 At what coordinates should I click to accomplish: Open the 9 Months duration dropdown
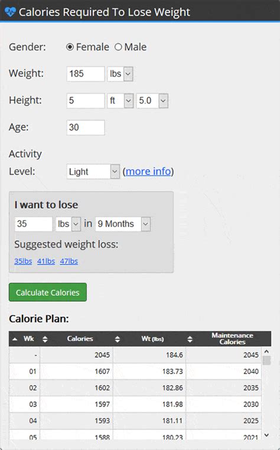[123, 224]
